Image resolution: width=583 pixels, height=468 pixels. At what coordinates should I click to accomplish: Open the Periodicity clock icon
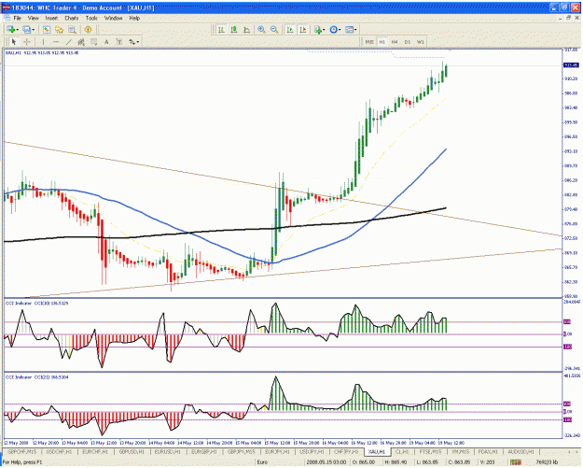(333, 29)
